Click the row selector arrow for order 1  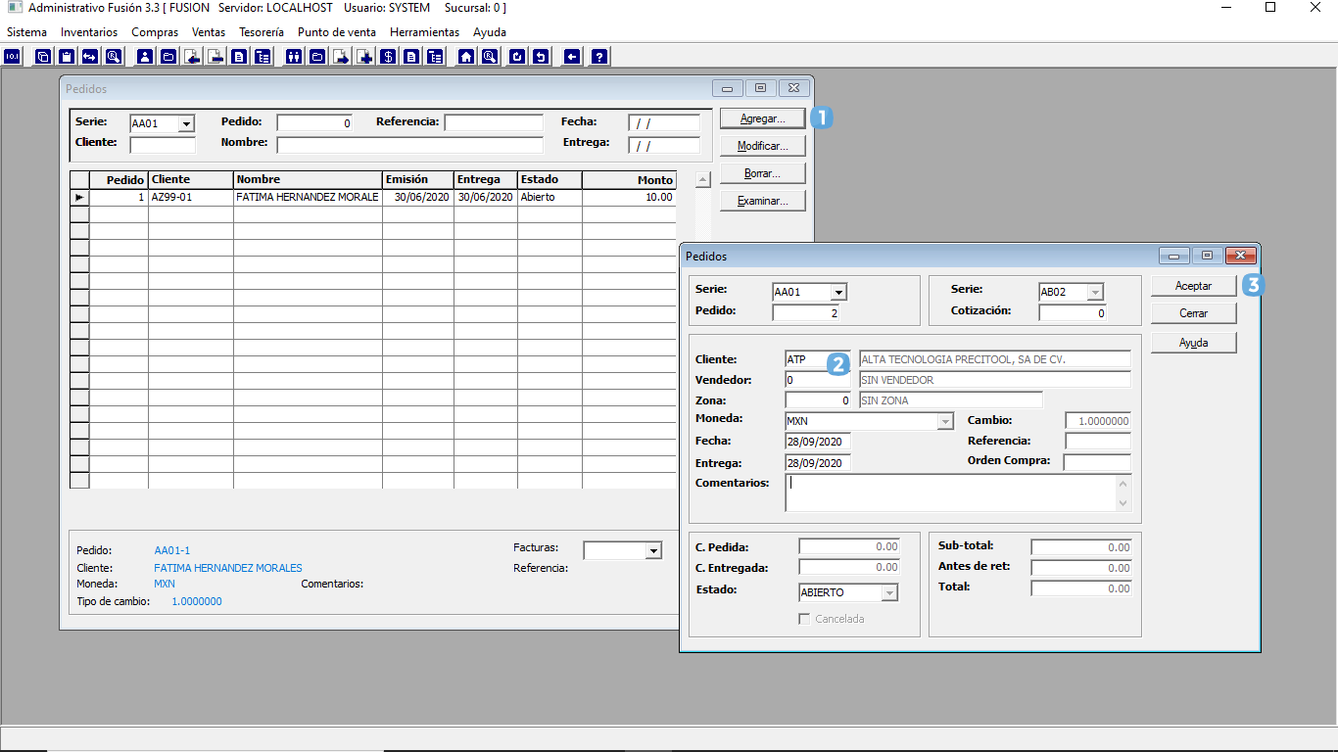(79, 197)
